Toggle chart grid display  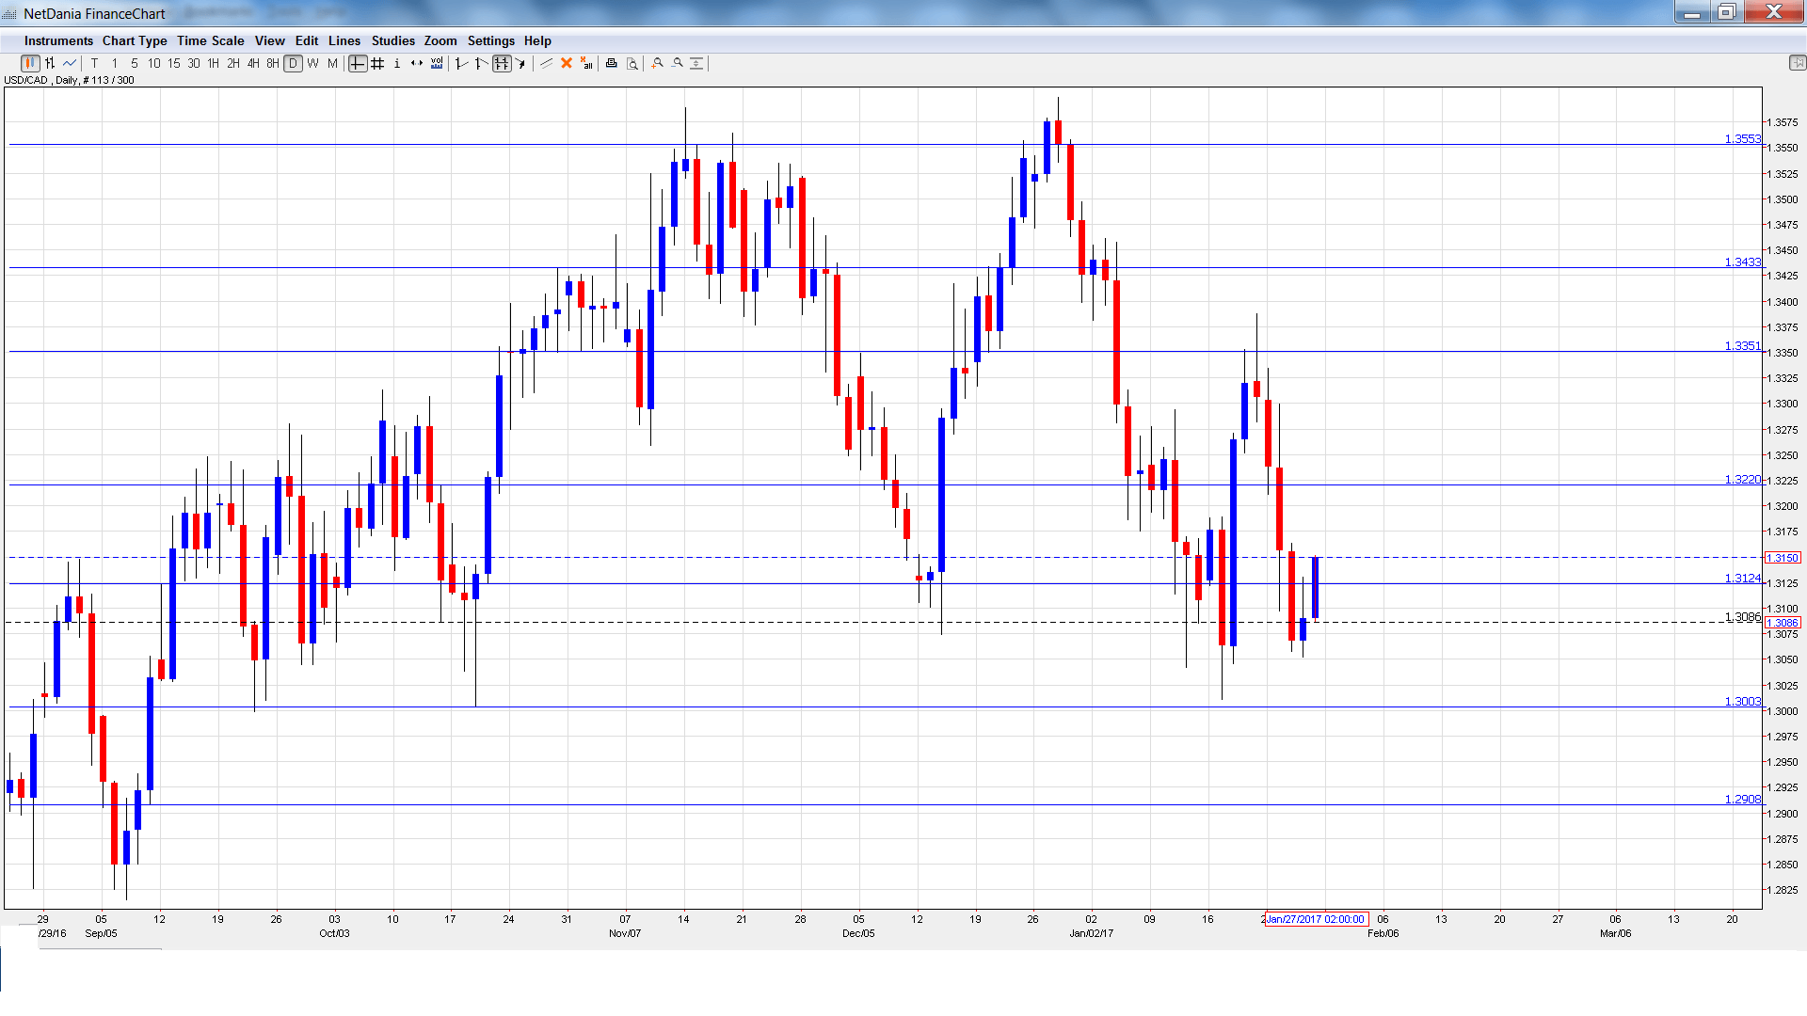click(x=377, y=63)
